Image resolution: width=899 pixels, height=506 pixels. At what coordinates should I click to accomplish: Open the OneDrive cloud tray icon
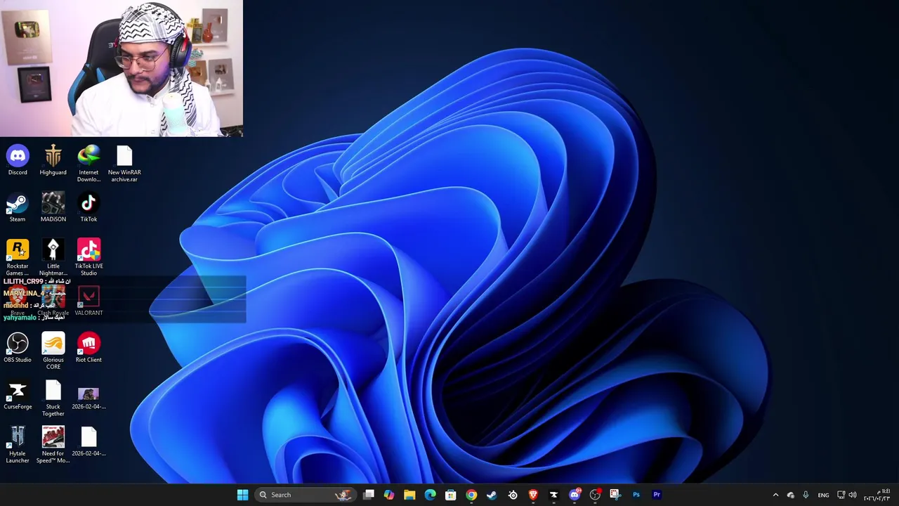tap(791, 495)
